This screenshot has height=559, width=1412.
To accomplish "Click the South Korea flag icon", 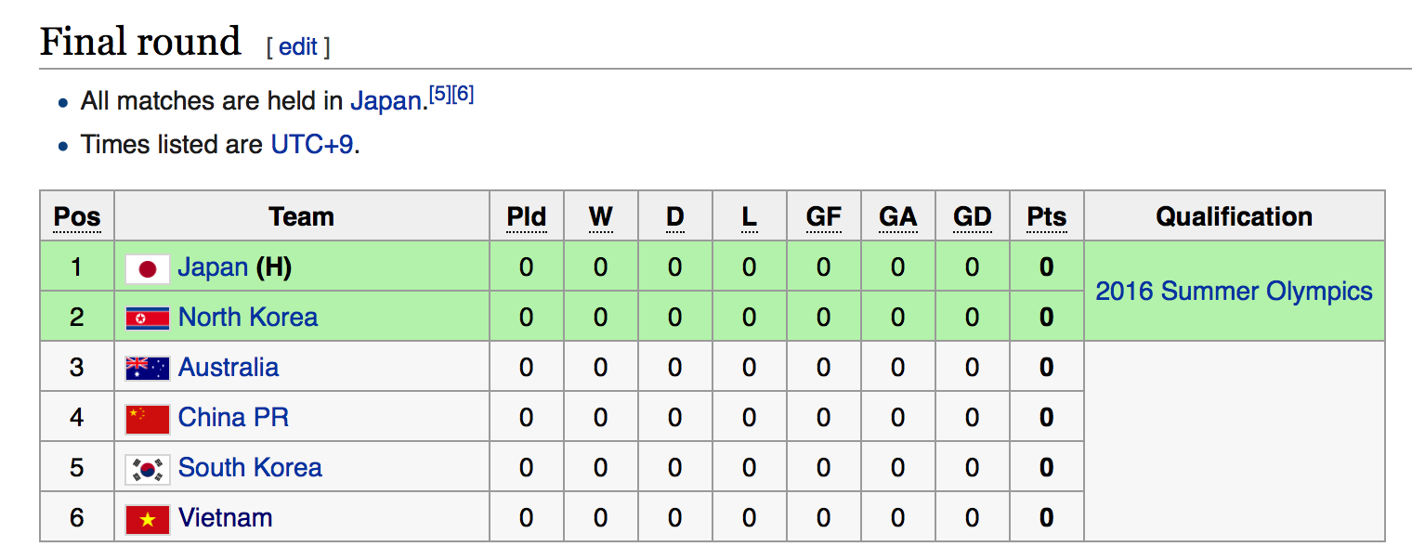I will coord(147,469).
